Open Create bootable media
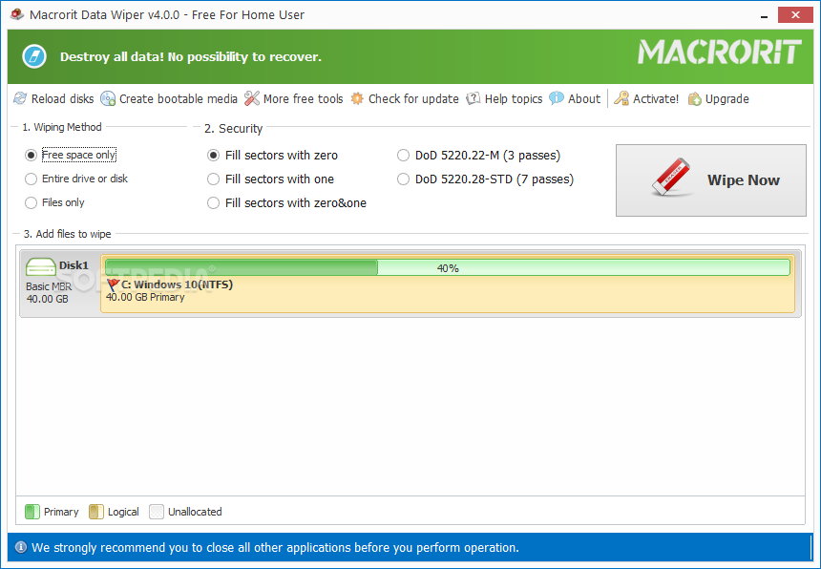 point(169,98)
